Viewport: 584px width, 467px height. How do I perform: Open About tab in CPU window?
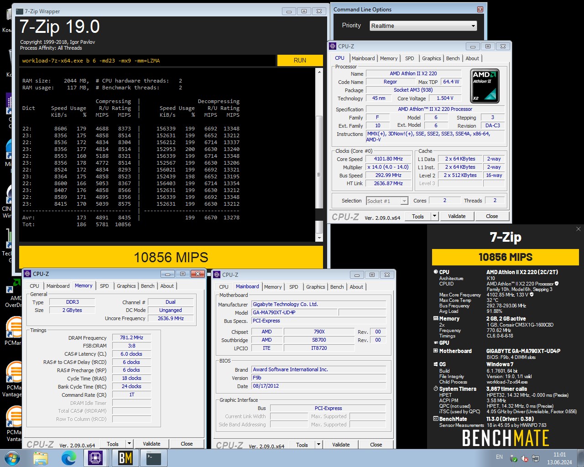pos(472,58)
